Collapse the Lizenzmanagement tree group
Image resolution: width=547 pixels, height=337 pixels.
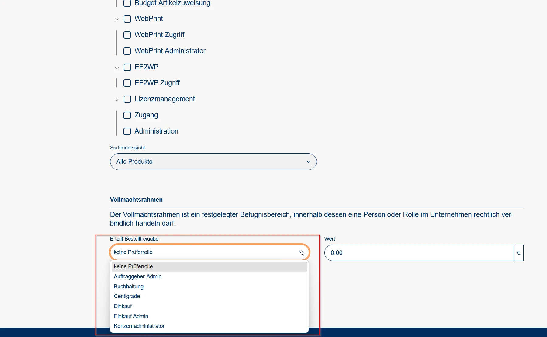pos(117,99)
